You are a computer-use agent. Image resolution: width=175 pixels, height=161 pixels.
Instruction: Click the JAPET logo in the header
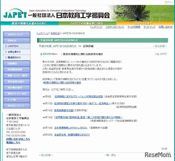point(15,13)
